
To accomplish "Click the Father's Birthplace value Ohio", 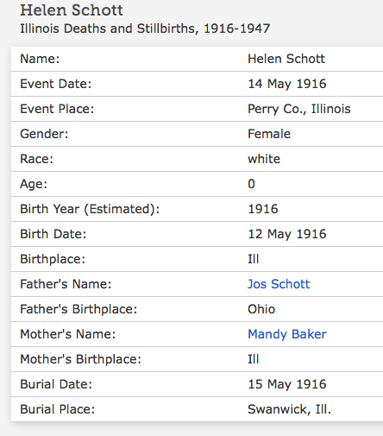I will (x=261, y=309).
